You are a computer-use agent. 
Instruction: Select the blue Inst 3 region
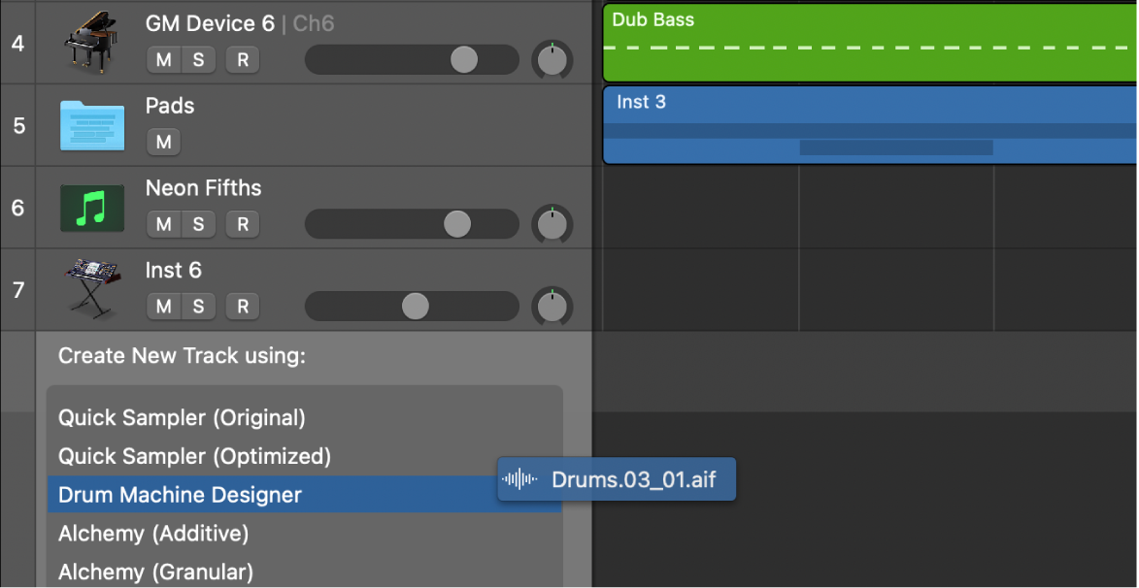[870, 126]
